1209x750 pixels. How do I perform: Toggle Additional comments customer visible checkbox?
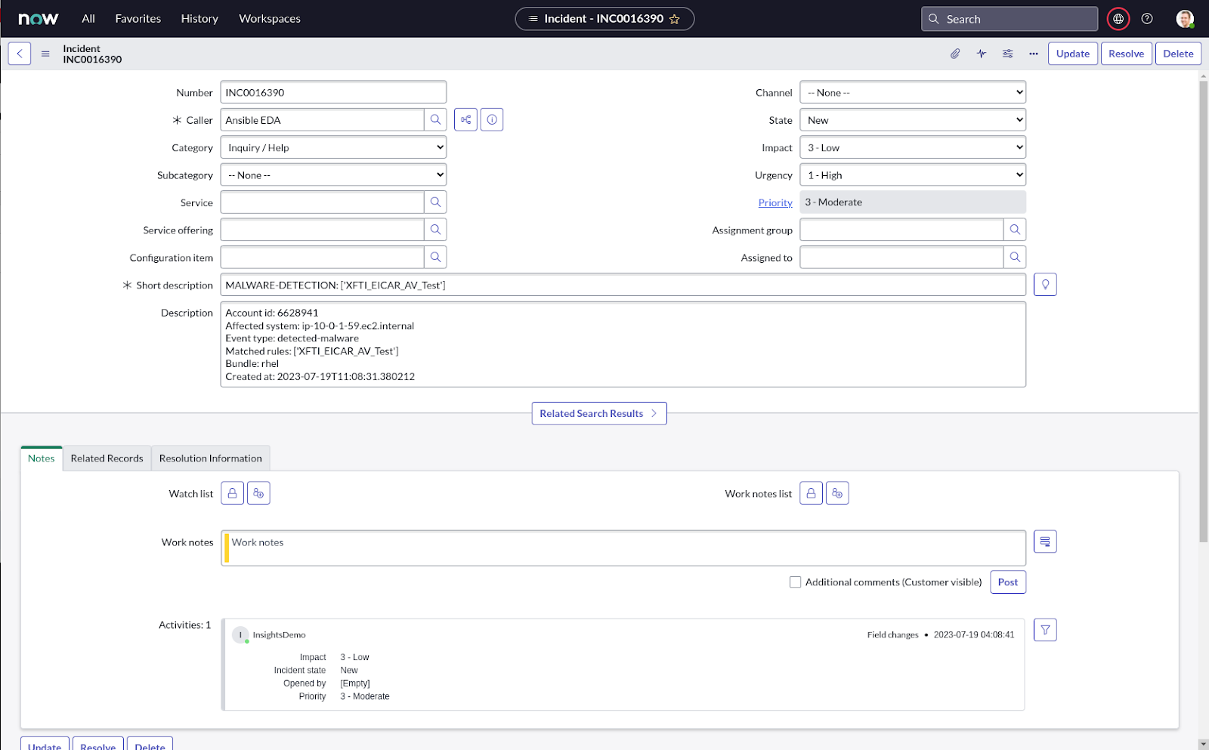[x=795, y=582]
